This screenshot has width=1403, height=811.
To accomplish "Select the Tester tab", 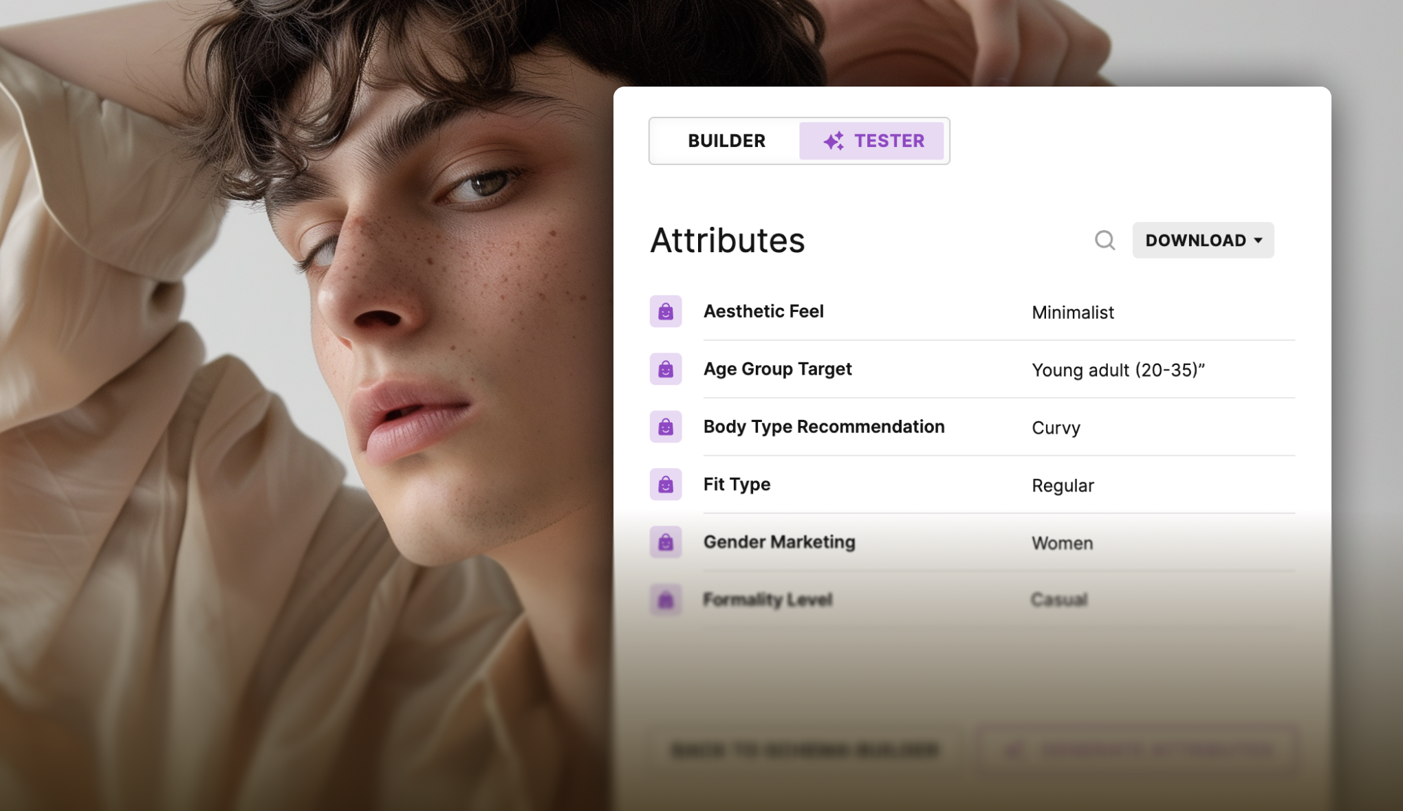I will pyautogui.click(x=871, y=141).
